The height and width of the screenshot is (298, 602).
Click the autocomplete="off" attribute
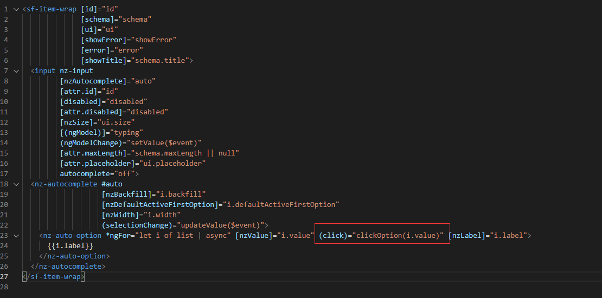(x=98, y=174)
